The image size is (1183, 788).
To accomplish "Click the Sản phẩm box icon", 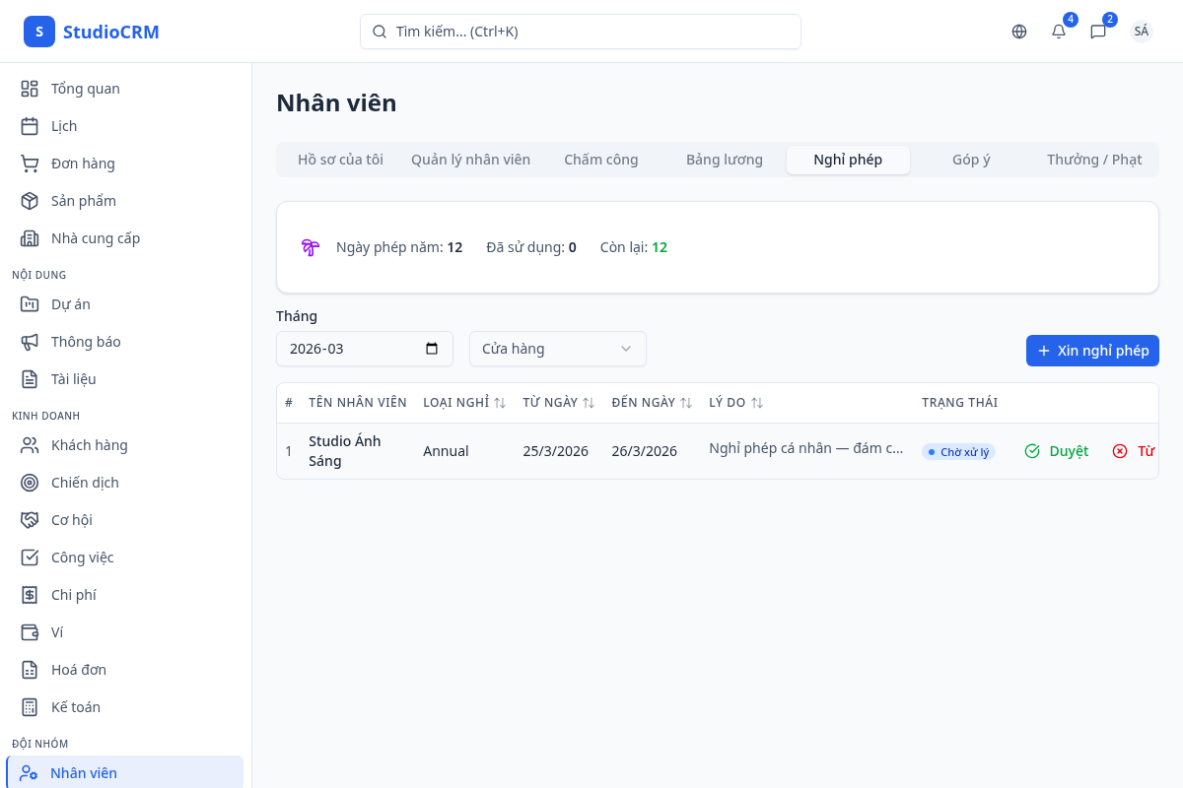I will coord(30,201).
